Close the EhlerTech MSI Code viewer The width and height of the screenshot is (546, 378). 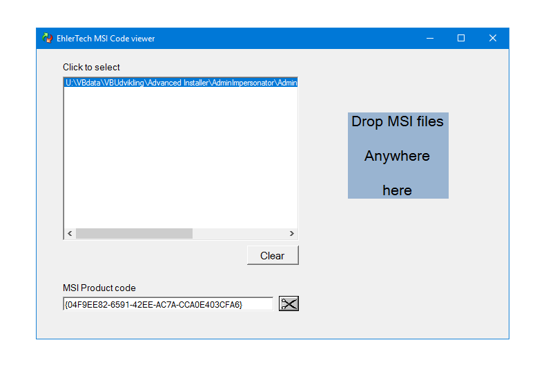493,39
